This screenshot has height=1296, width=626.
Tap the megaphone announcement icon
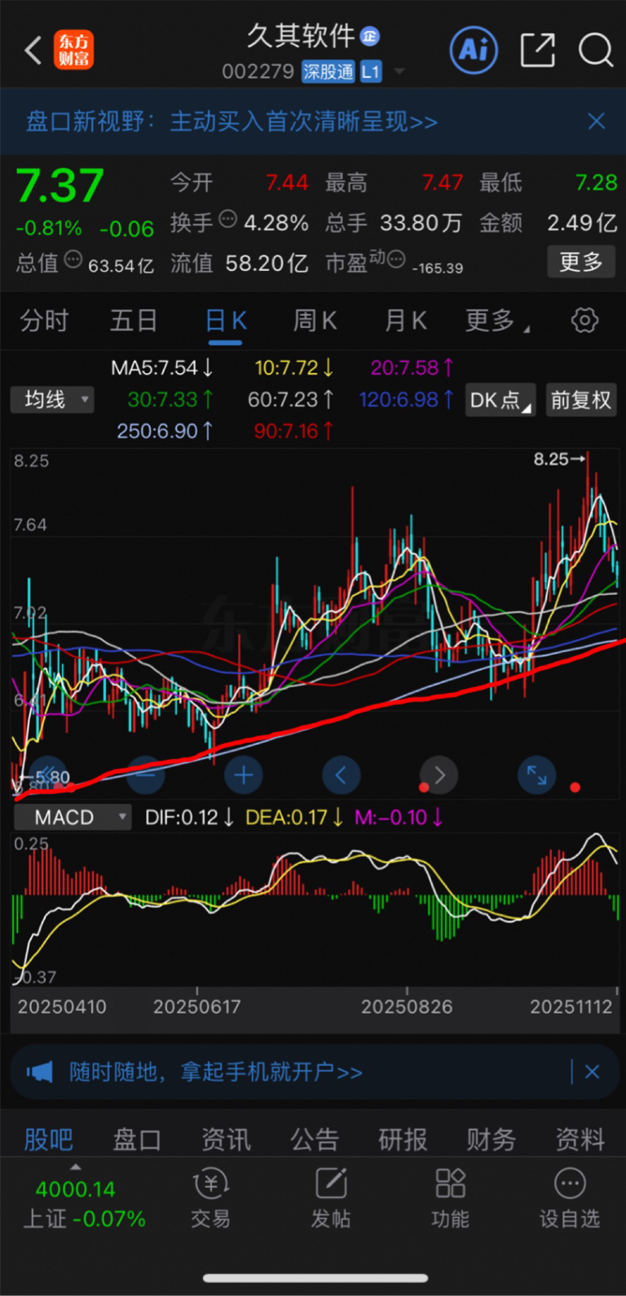click(x=39, y=1072)
